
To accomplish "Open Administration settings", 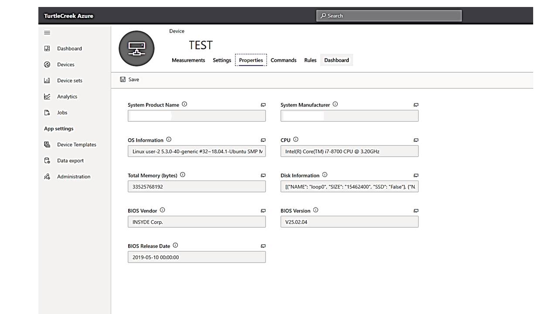I will pyautogui.click(x=73, y=177).
